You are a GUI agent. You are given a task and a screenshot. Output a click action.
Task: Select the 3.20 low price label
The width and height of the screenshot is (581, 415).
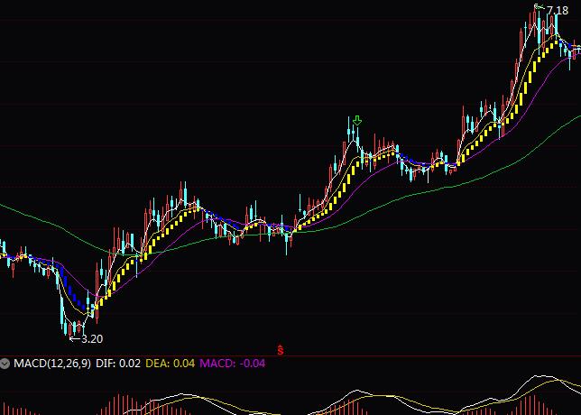pos(92,339)
